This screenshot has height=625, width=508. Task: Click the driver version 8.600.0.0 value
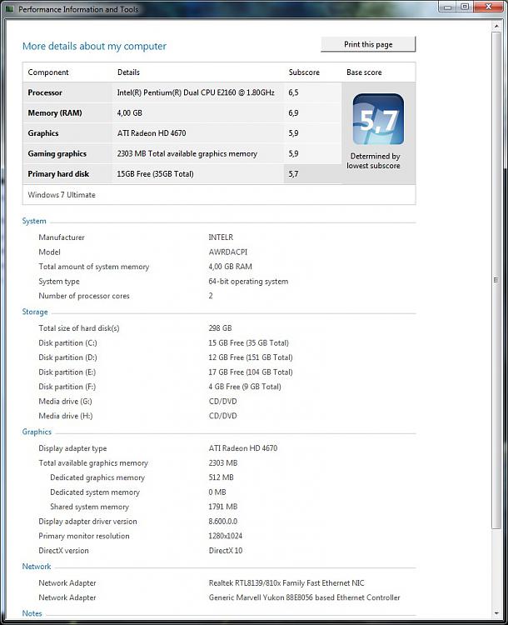pos(222,522)
